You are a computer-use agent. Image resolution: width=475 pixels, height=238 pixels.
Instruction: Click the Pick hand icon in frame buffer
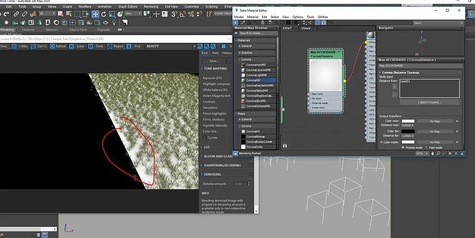129,46
